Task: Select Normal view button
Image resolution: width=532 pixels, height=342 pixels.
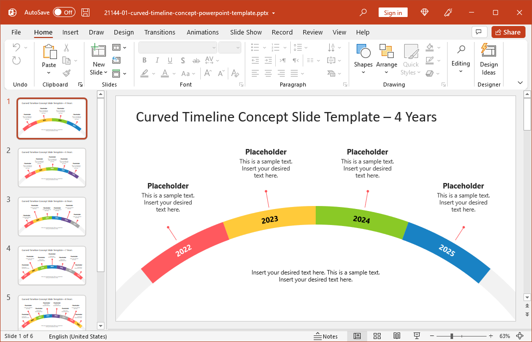Action: pyautogui.click(x=357, y=336)
